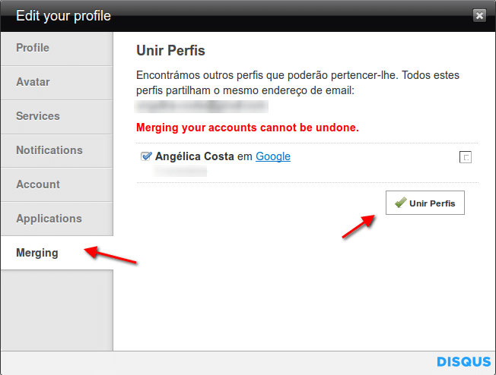Screen dimensions: 496x375
Task: Click the blue check icon beside Angélica Costa
Action: coord(147,156)
